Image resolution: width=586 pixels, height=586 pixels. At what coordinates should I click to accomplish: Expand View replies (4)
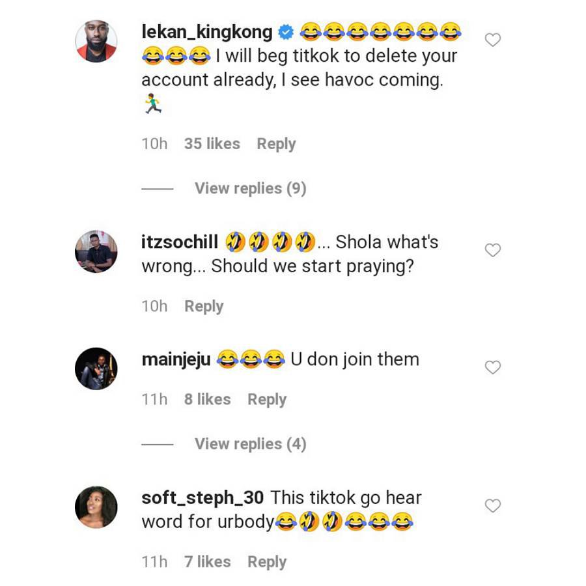[x=250, y=444]
